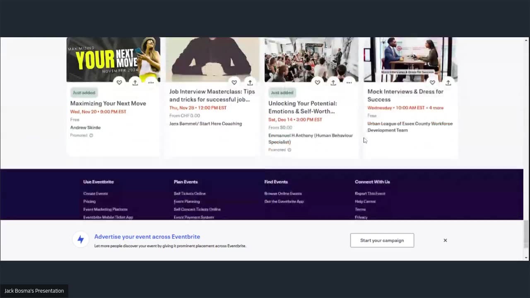530x298 pixels.
Task: Click the From $0.00 price text
Action: click(280, 127)
